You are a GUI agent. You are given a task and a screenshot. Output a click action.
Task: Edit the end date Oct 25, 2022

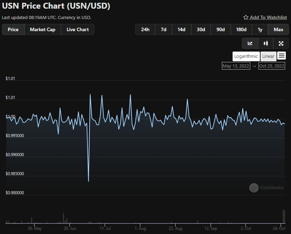point(272,66)
